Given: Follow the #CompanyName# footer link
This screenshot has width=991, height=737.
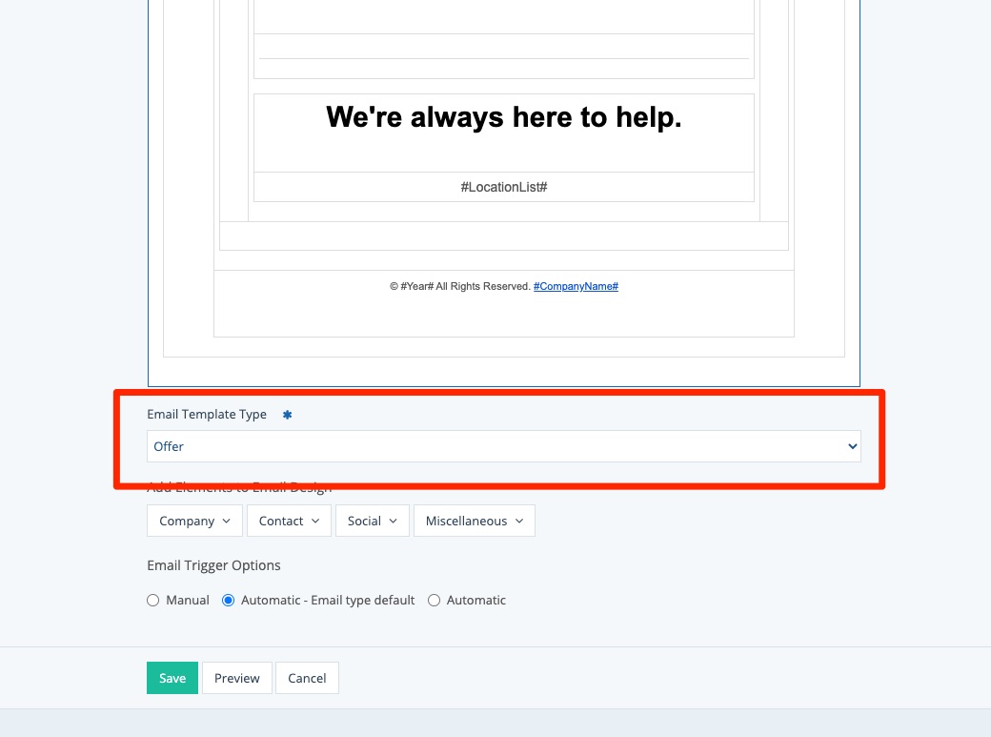Looking at the screenshot, I should (x=576, y=286).
